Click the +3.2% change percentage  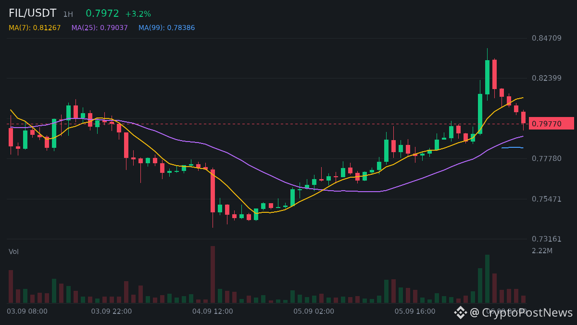tap(138, 14)
